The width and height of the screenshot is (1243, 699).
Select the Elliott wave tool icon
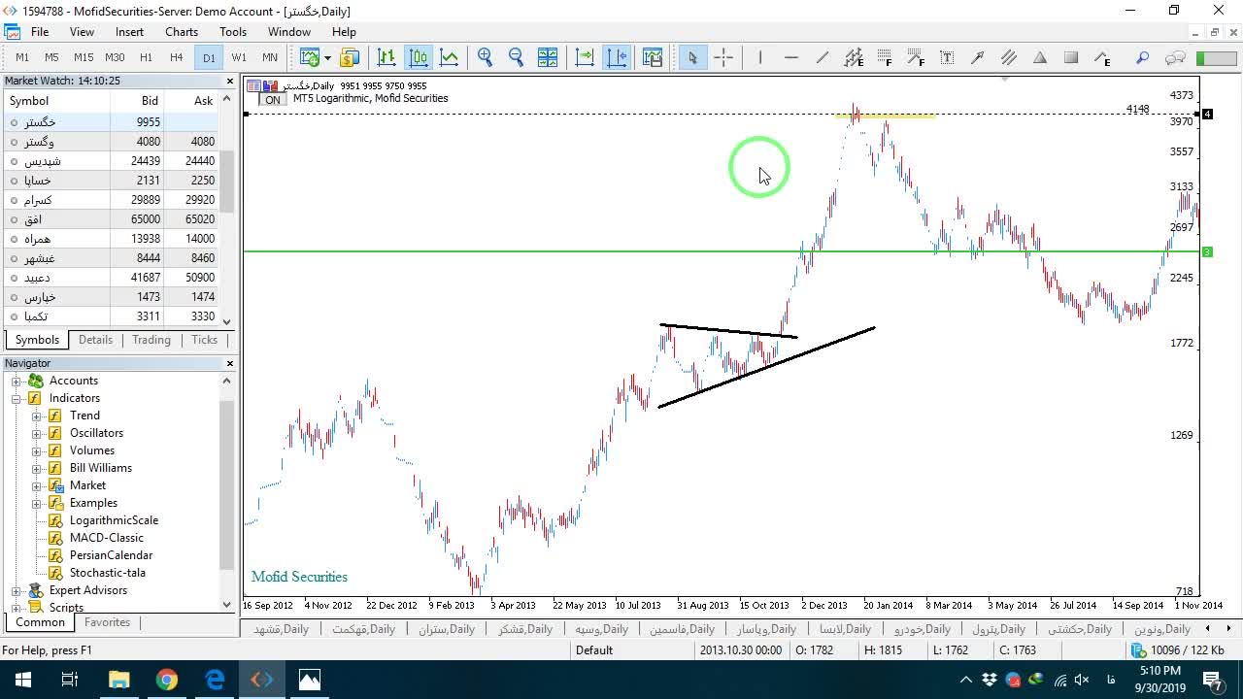click(1102, 57)
